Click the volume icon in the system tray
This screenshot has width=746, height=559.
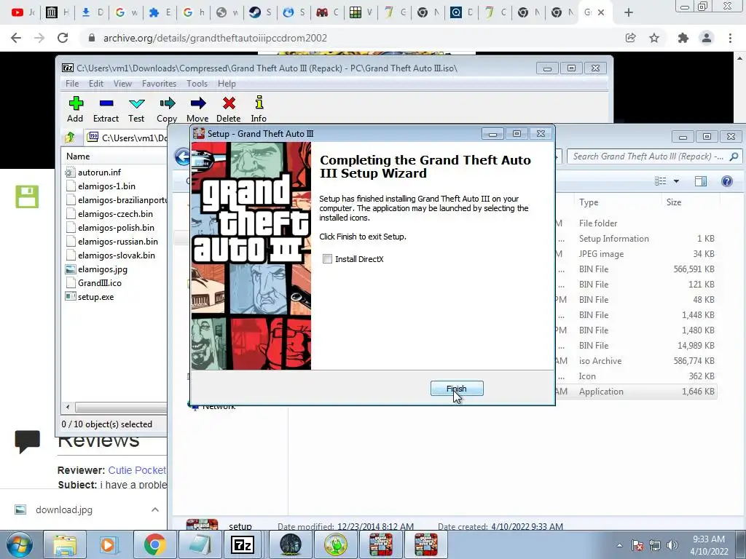672,545
